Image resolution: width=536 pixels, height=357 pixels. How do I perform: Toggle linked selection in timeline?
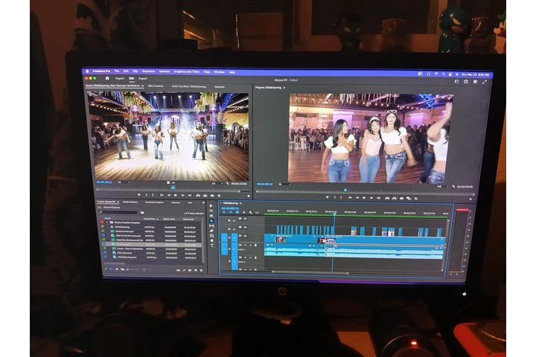tap(237, 212)
